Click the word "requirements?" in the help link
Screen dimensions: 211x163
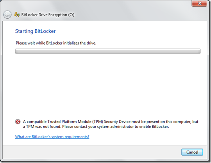(77, 137)
